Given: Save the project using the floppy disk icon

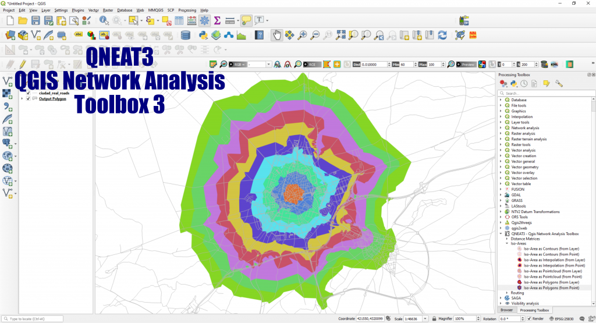Looking at the screenshot, I should 36,20.
